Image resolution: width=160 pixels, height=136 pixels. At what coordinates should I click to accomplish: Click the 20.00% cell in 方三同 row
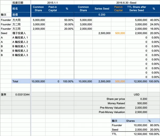[x=67, y=29]
